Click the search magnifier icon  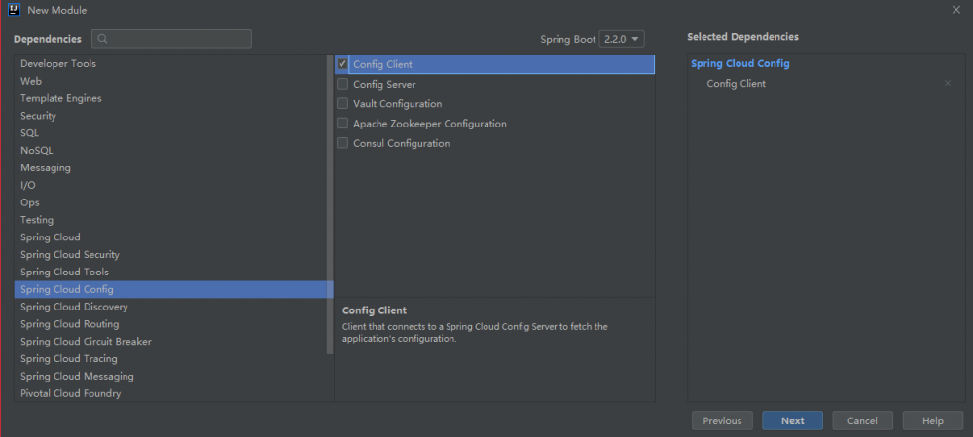click(103, 39)
